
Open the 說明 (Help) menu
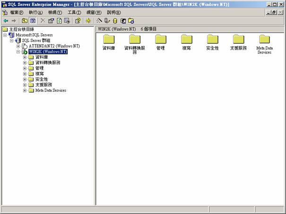click(114, 12)
